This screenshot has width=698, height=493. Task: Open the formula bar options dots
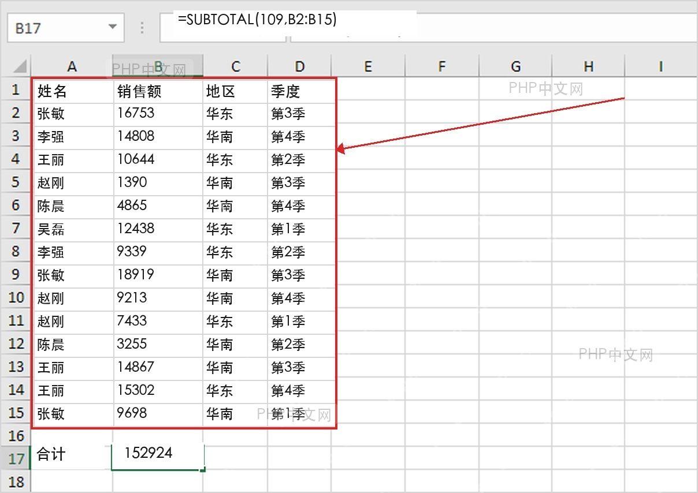click(142, 28)
